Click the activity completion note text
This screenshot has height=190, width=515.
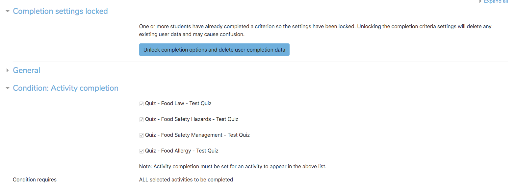coord(233,167)
